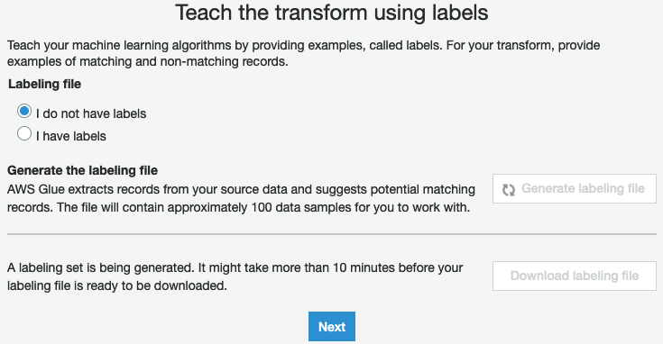Screen dimensions: 663x344
Task: Continue with the blue Next button
Action: (332, 326)
